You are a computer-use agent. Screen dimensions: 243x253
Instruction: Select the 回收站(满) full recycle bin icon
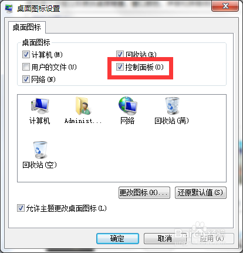pyautogui.click(x=172, y=106)
